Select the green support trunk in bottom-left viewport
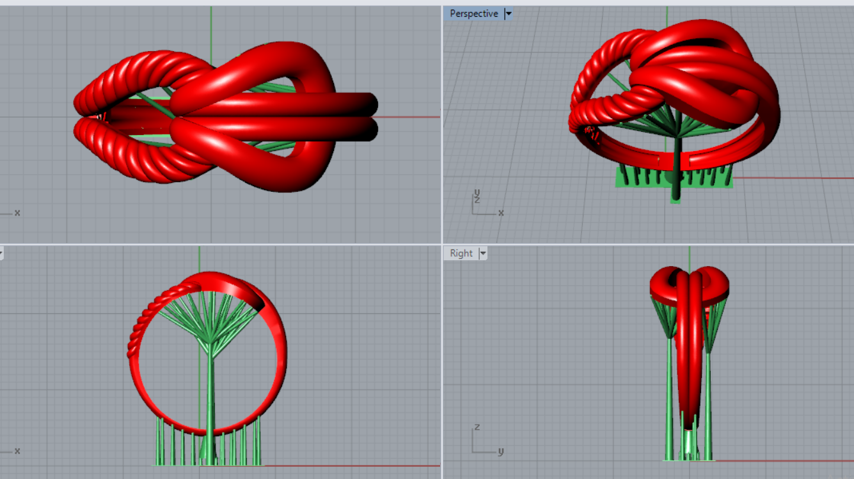This screenshot has width=854, height=479. click(210, 397)
